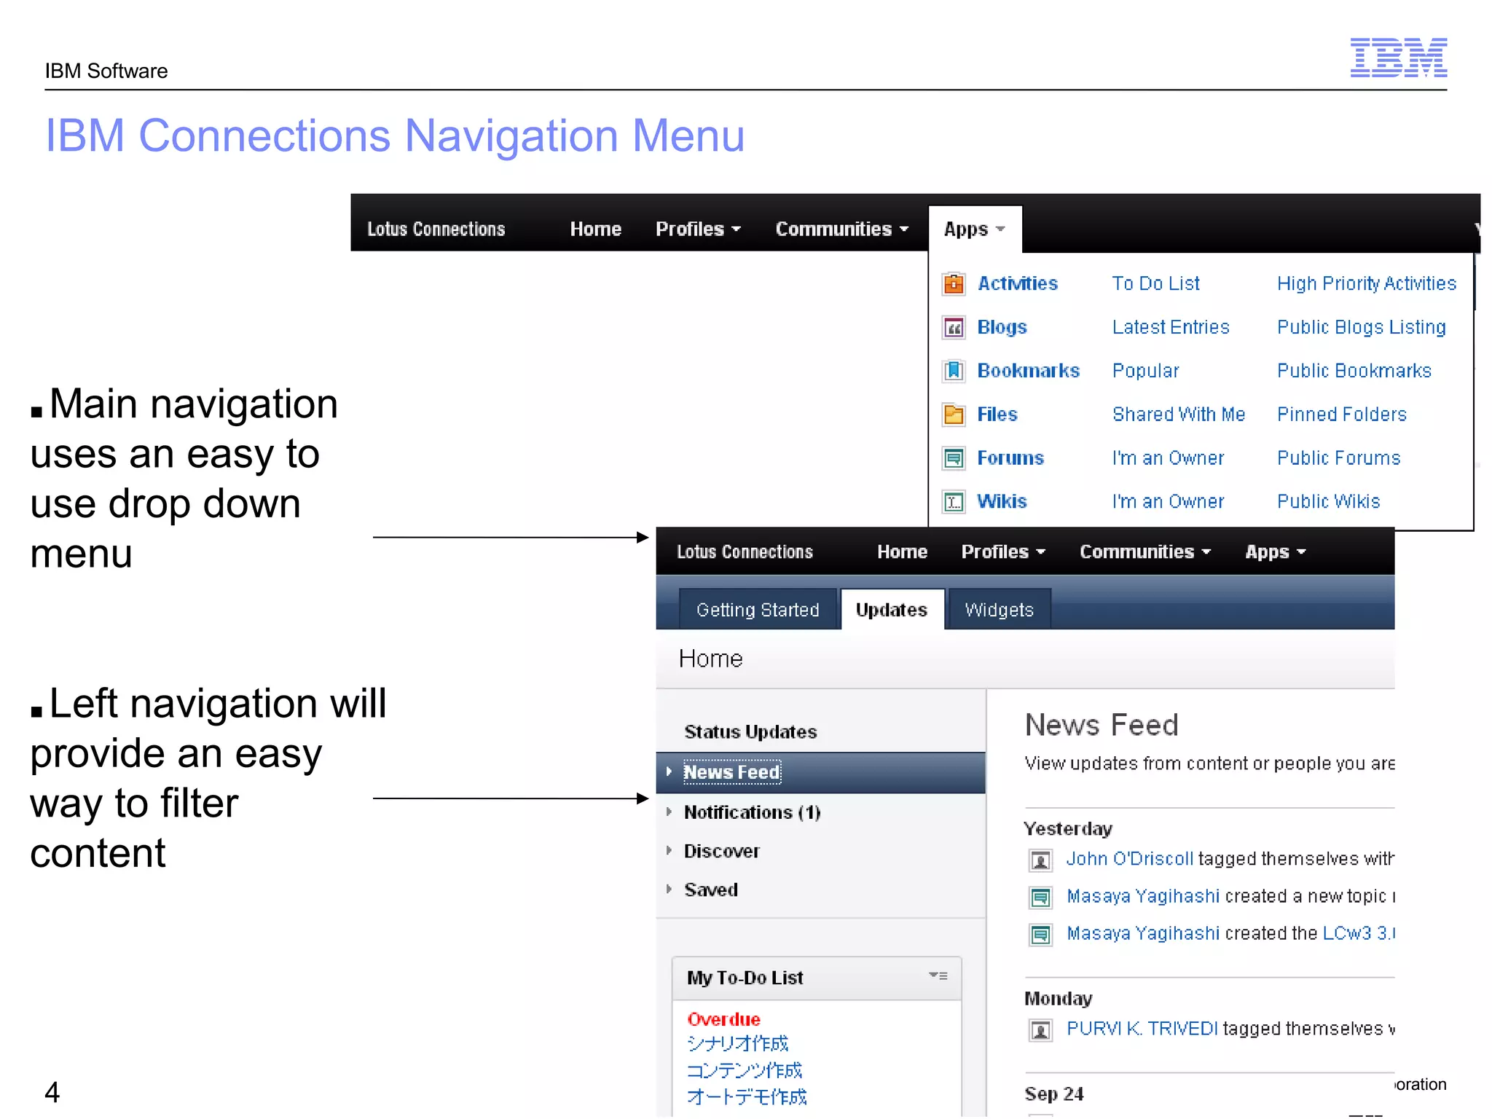Open the Bookmarks link in Apps menu
The image size is (1492, 1119).
point(1028,371)
